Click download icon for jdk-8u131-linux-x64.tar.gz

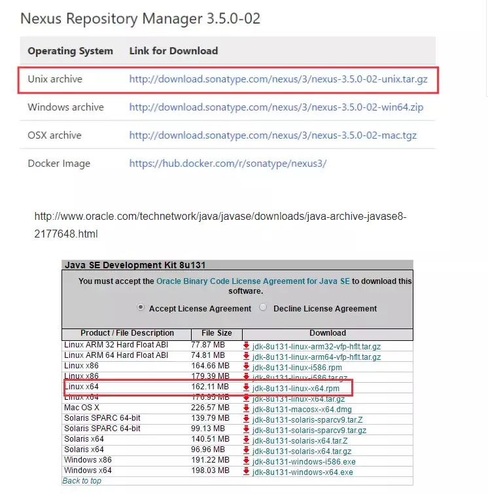pyautogui.click(x=247, y=399)
